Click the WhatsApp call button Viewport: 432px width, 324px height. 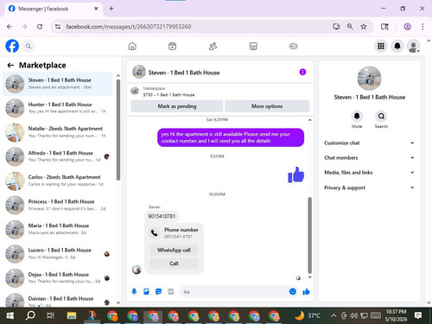(x=174, y=250)
